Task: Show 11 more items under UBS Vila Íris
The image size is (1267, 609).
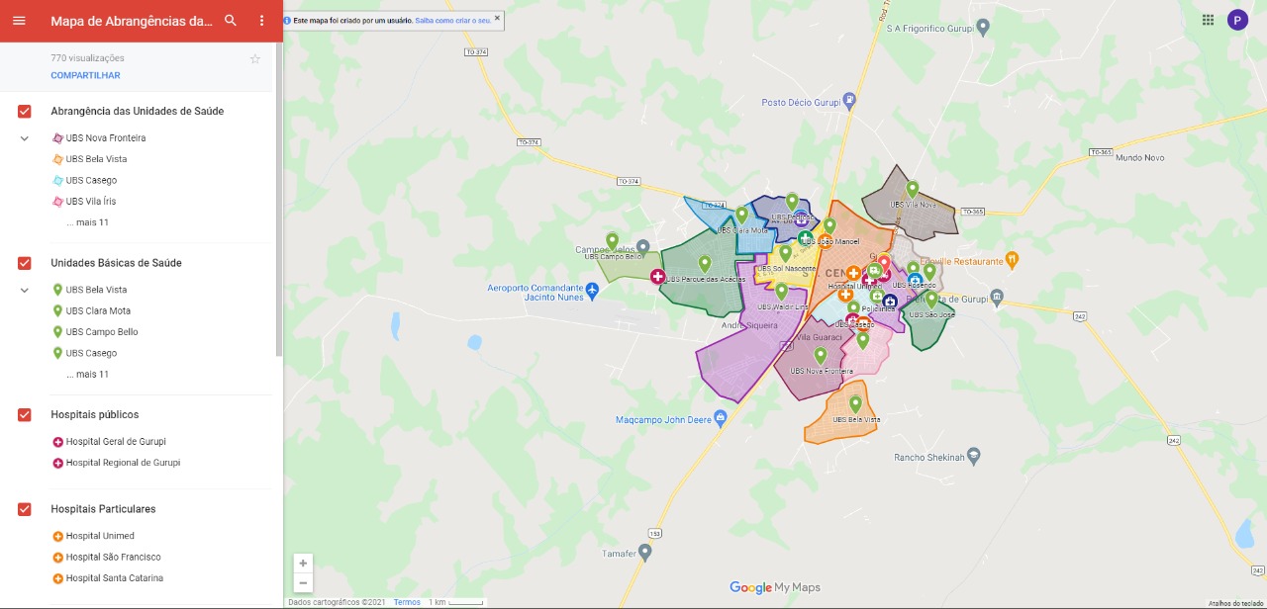Action: tap(87, 222)
